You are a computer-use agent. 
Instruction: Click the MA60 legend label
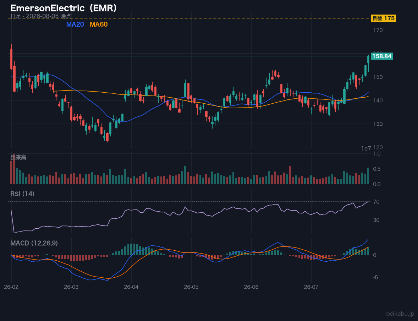99,24
